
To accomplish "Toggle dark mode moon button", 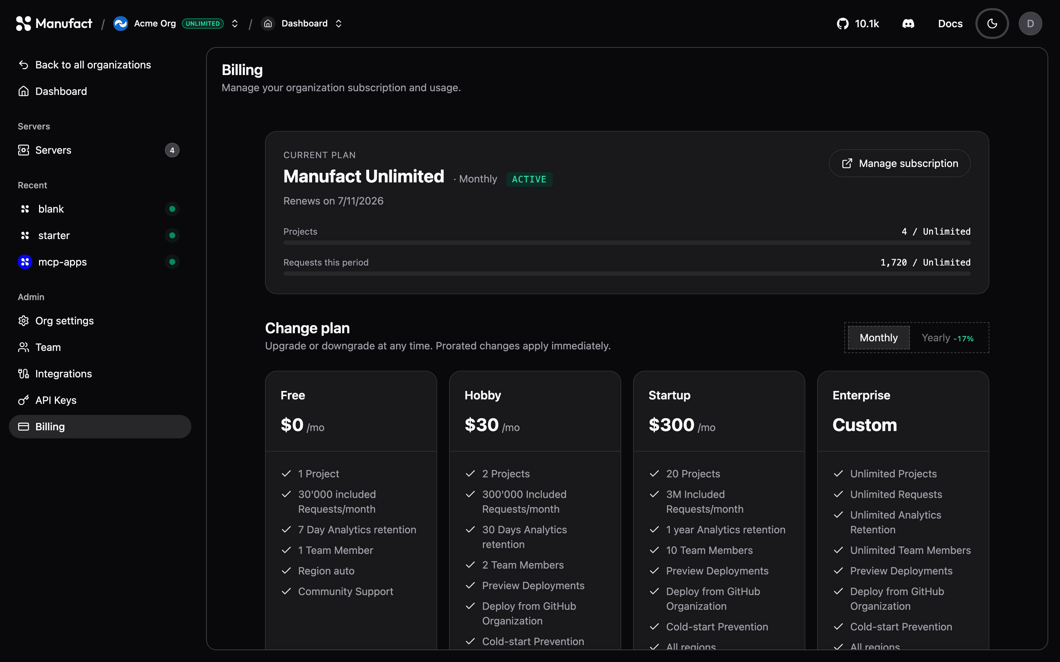I will click(x=992, y=24).
